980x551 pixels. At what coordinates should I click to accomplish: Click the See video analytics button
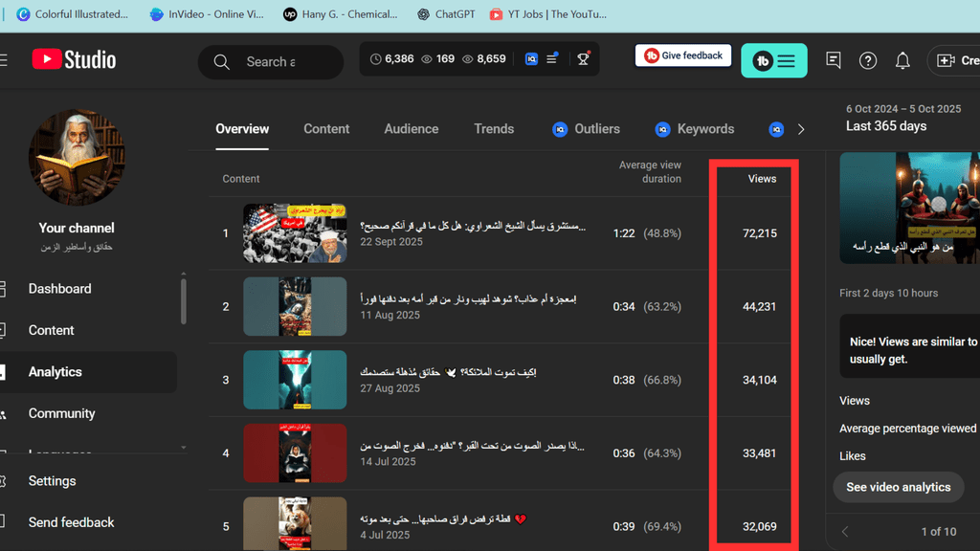point(898,487)
